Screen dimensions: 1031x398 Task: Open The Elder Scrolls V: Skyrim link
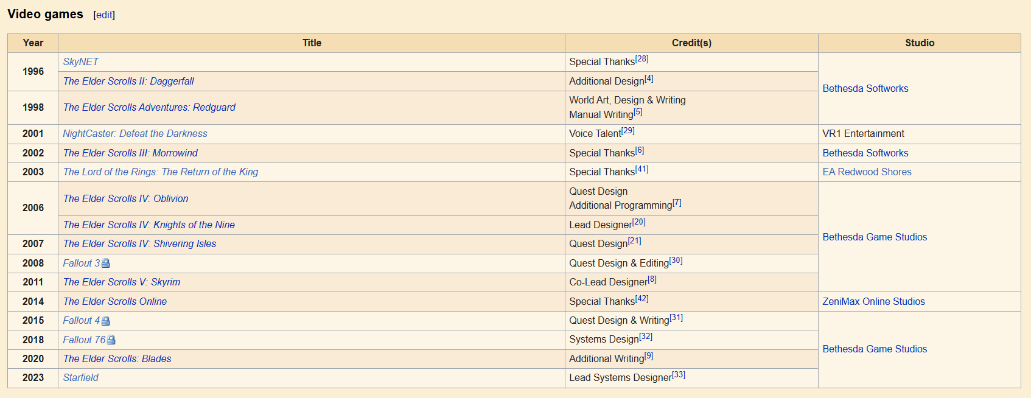[x=122, y=282]
